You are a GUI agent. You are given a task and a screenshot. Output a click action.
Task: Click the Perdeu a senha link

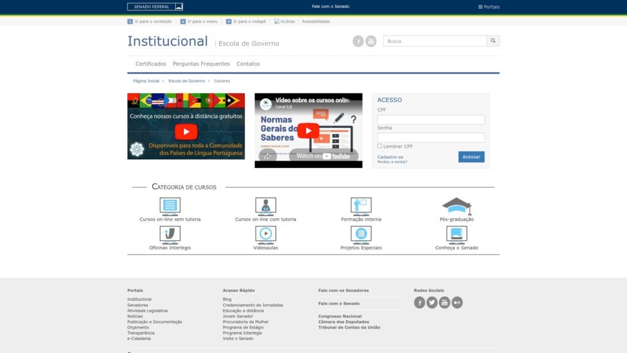[392, 162]
